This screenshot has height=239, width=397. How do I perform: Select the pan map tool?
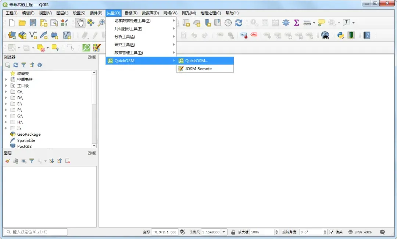(79, 22)
